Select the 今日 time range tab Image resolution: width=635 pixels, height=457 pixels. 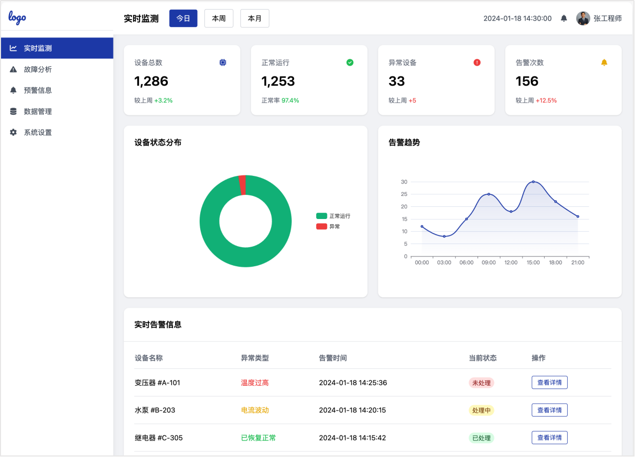pyautogui.click(x=183, y=18)
